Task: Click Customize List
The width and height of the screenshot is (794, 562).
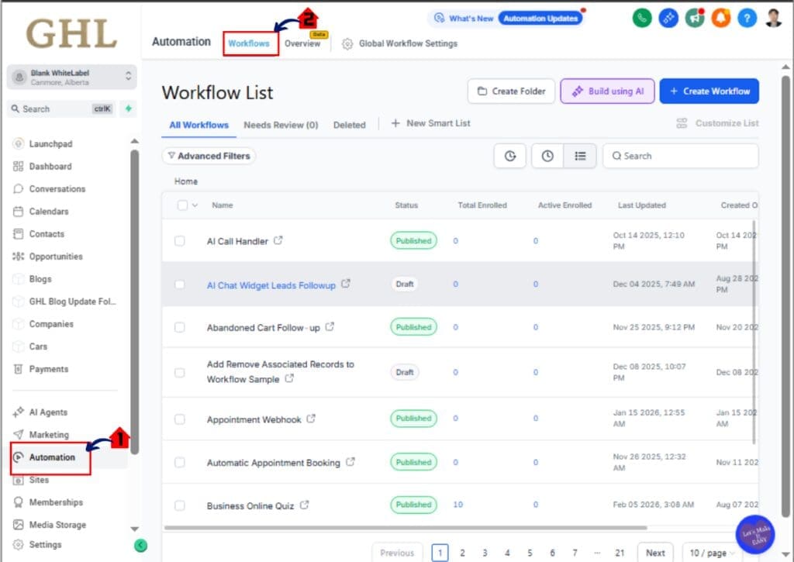Action: 717,123
